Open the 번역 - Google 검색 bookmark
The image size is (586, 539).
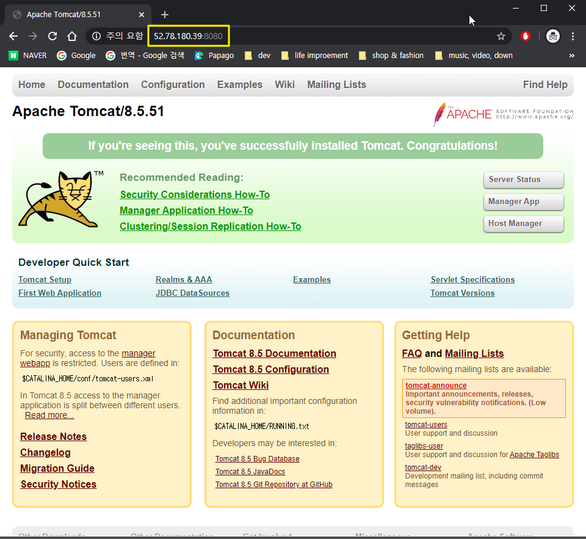(145, 56)
